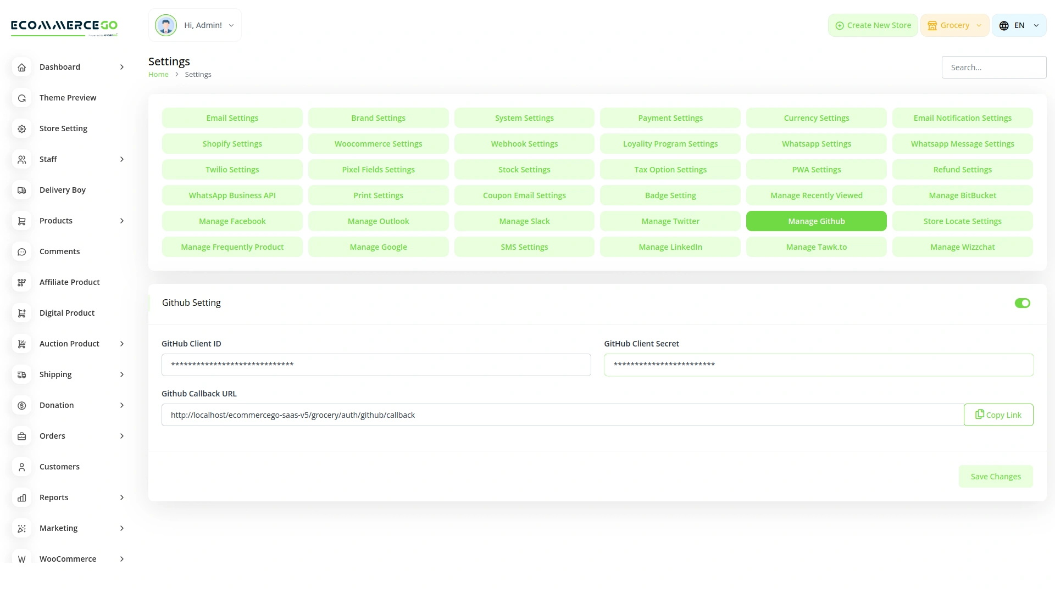Screen dimensions: 1055x593
Task: Select the Comments bubble icon
Action: 21,251
